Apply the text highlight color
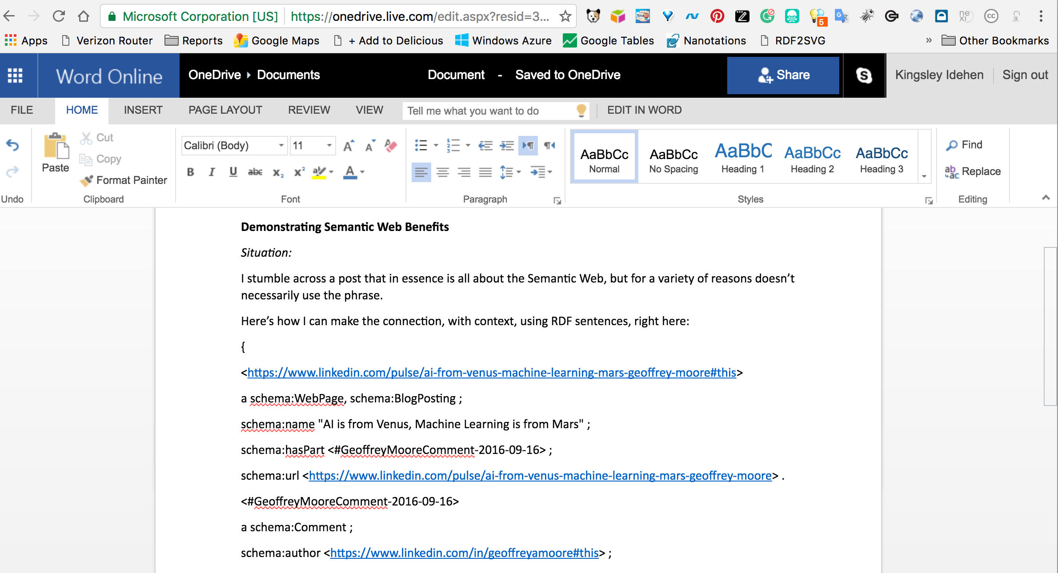Image resolution: width=1058 pixels, height=573 pixels. pos(319,172)
